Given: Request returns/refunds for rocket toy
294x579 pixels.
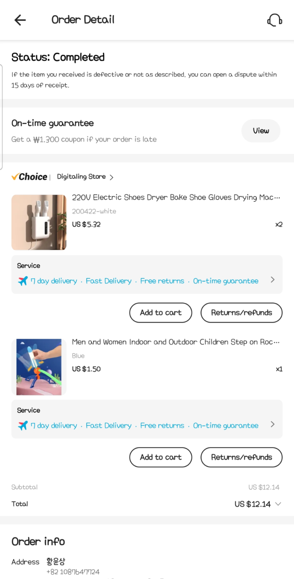Looking at the screenshot, I should click(241, 457).
